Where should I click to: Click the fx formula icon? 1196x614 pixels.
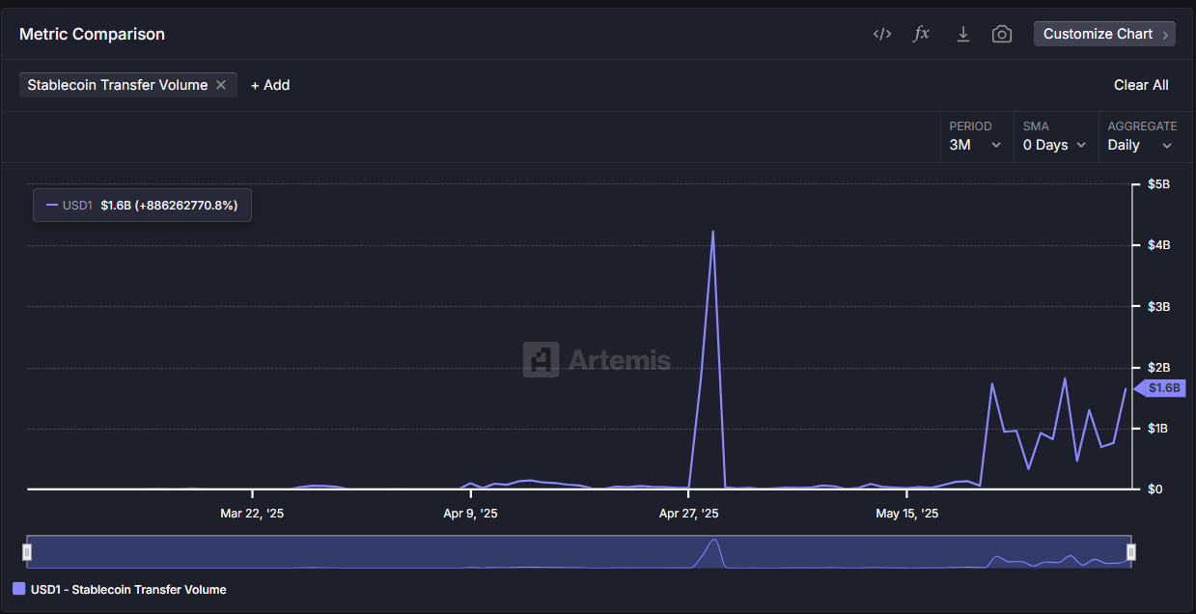922,34
